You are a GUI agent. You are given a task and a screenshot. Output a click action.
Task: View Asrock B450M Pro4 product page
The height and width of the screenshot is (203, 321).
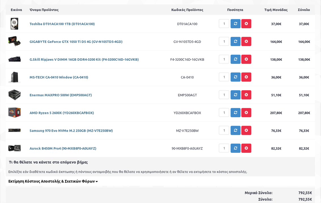click(63, 148)
